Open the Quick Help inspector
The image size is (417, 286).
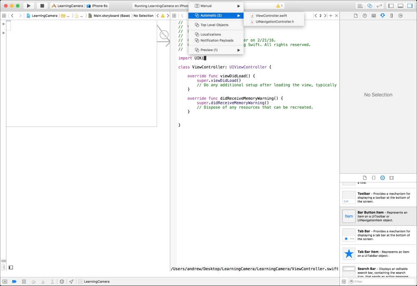point(364,15)
